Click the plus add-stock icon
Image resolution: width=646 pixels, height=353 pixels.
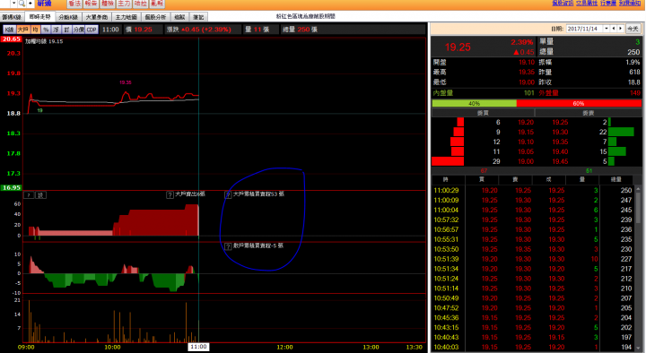coord(31,4)
